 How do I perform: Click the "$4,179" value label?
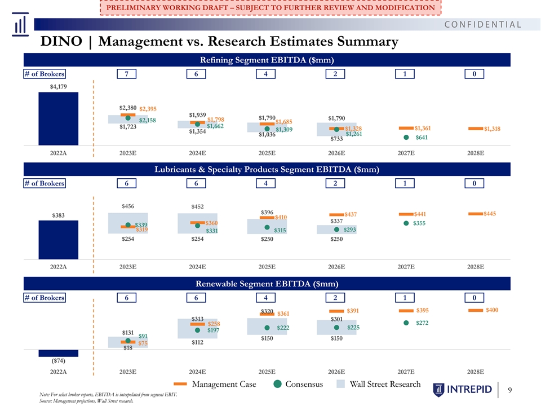(58, 87)
